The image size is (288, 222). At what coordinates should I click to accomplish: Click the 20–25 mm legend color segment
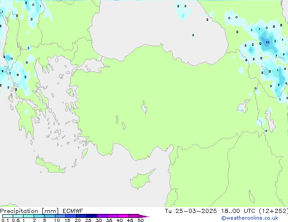[81, 216]
